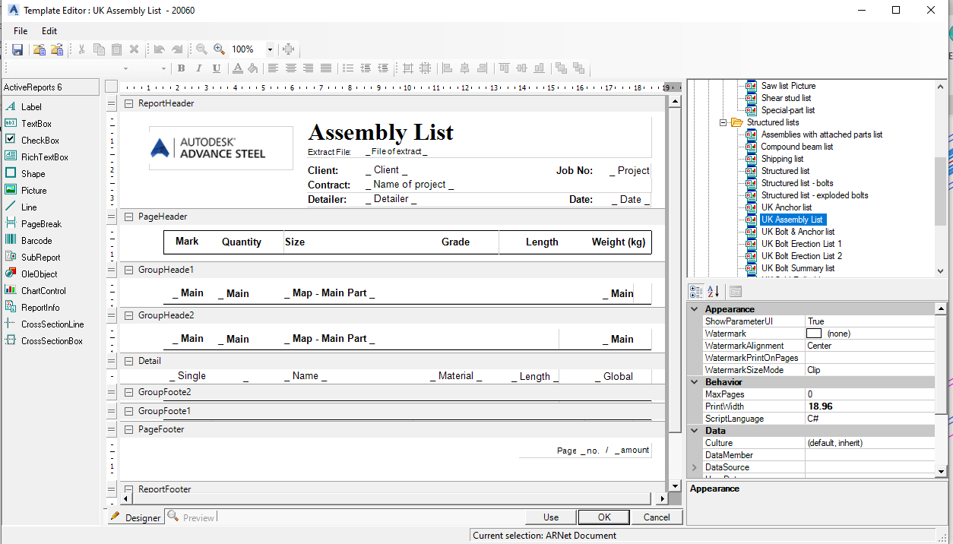The image size is (953, 544).
Task: Pick the SubReport control in the toolbox
Action: point(44,257)
